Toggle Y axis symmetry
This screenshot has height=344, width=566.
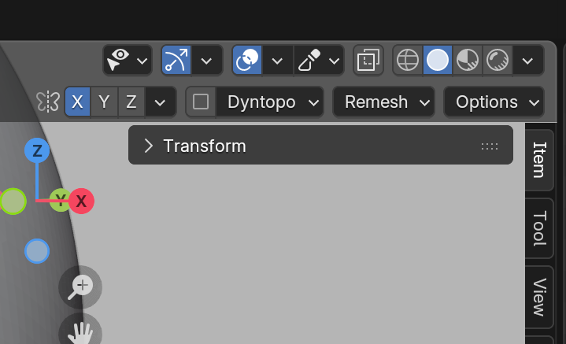[104, 102]
